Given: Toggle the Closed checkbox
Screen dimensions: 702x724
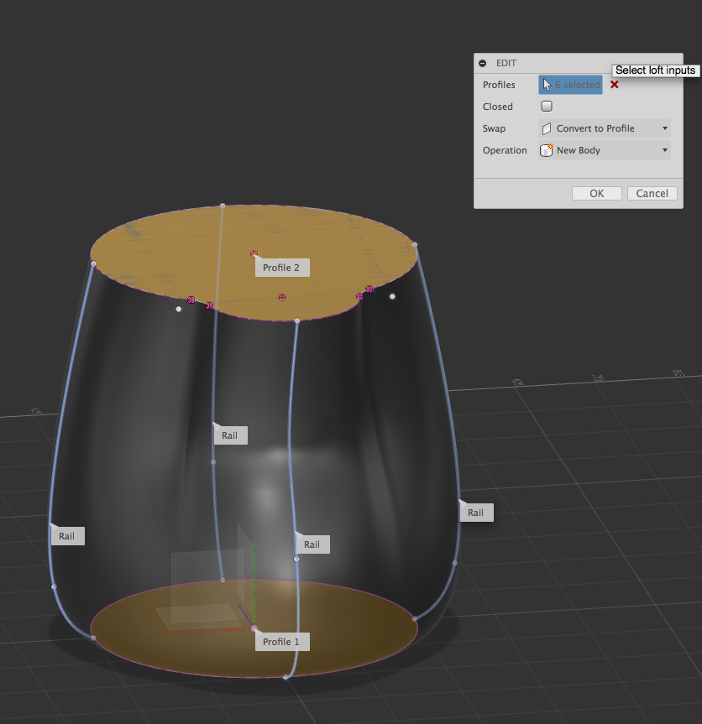Looking at the screenshot, I should (x=547, y=107).
